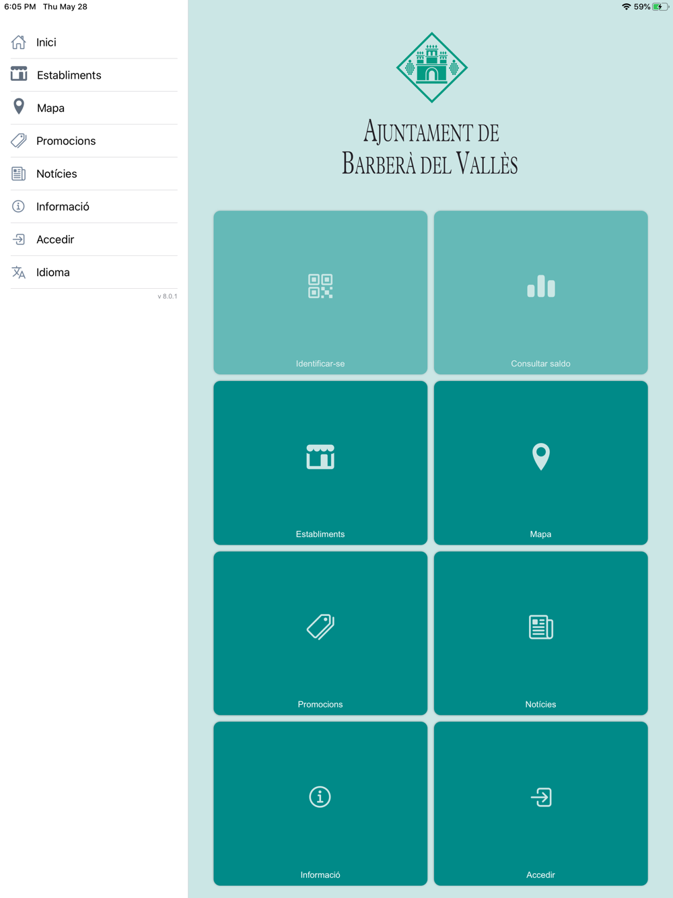Image resolution: width=673 pixels, height=898 pixels.
Task: Tap the Mapa tile label
Action: pos(541,534)
